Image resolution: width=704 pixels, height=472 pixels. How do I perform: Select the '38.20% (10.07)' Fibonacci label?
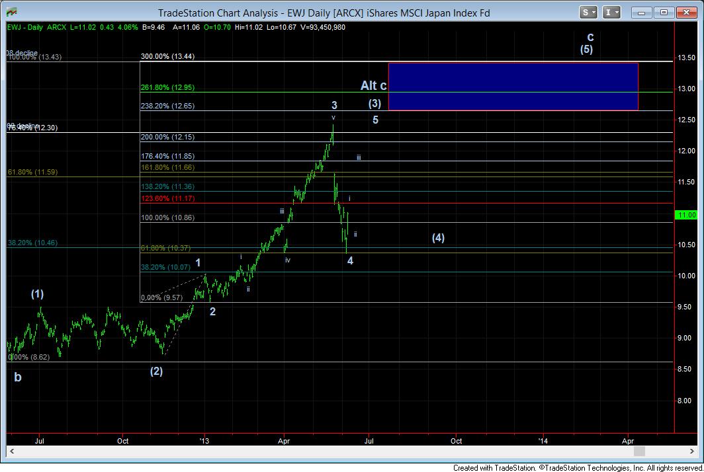coord(165,267)
